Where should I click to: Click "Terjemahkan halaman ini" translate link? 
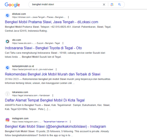tap(55, 122)
